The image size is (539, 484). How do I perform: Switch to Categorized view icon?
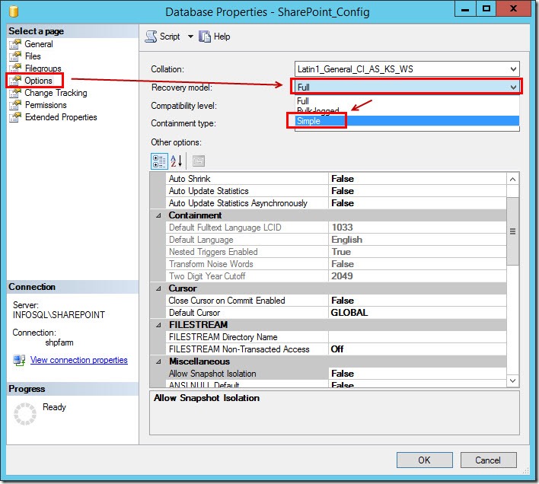pos(159,161)
